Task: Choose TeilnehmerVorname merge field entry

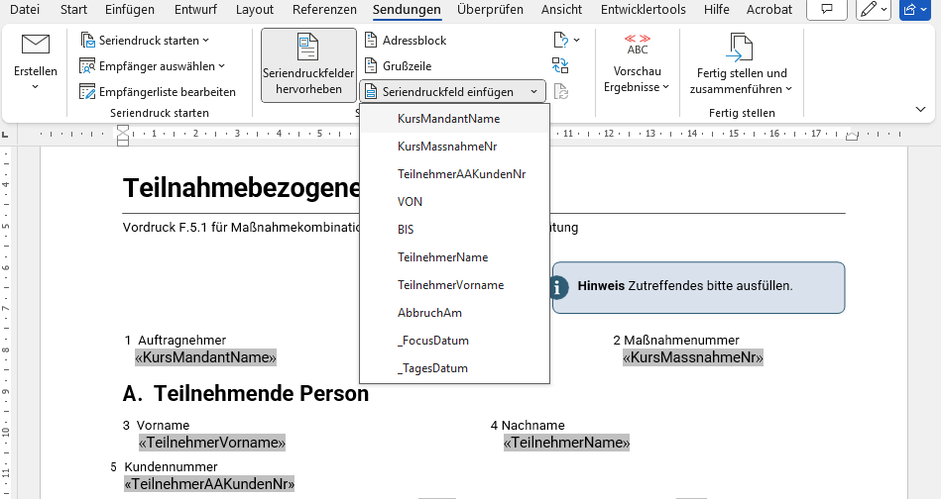Action: coord(450,285)
